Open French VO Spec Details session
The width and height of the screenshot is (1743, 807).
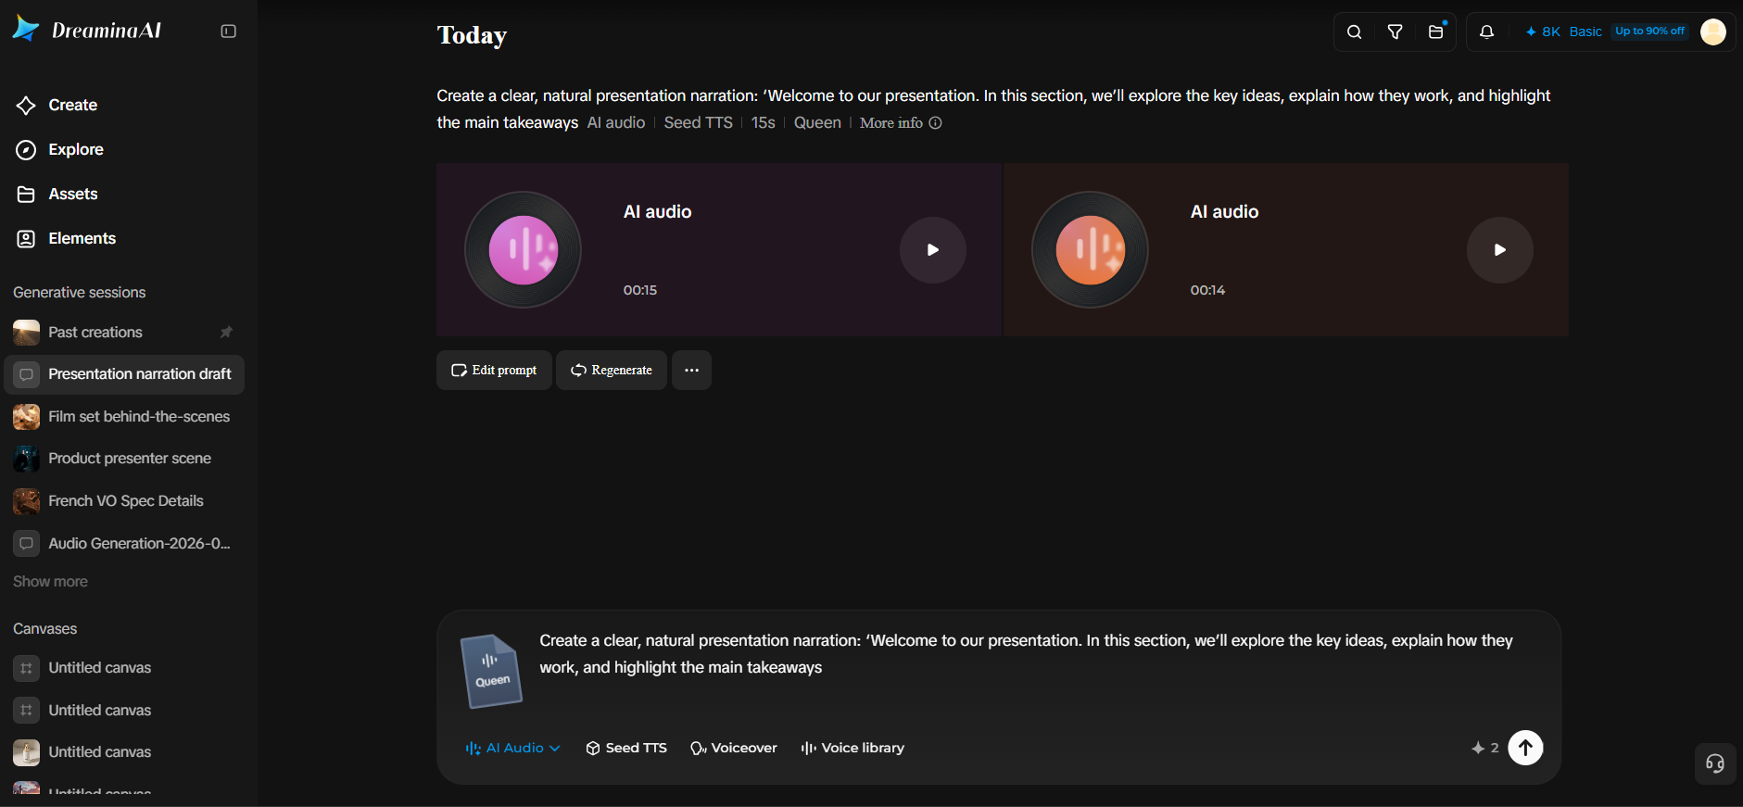click(124, 501)
